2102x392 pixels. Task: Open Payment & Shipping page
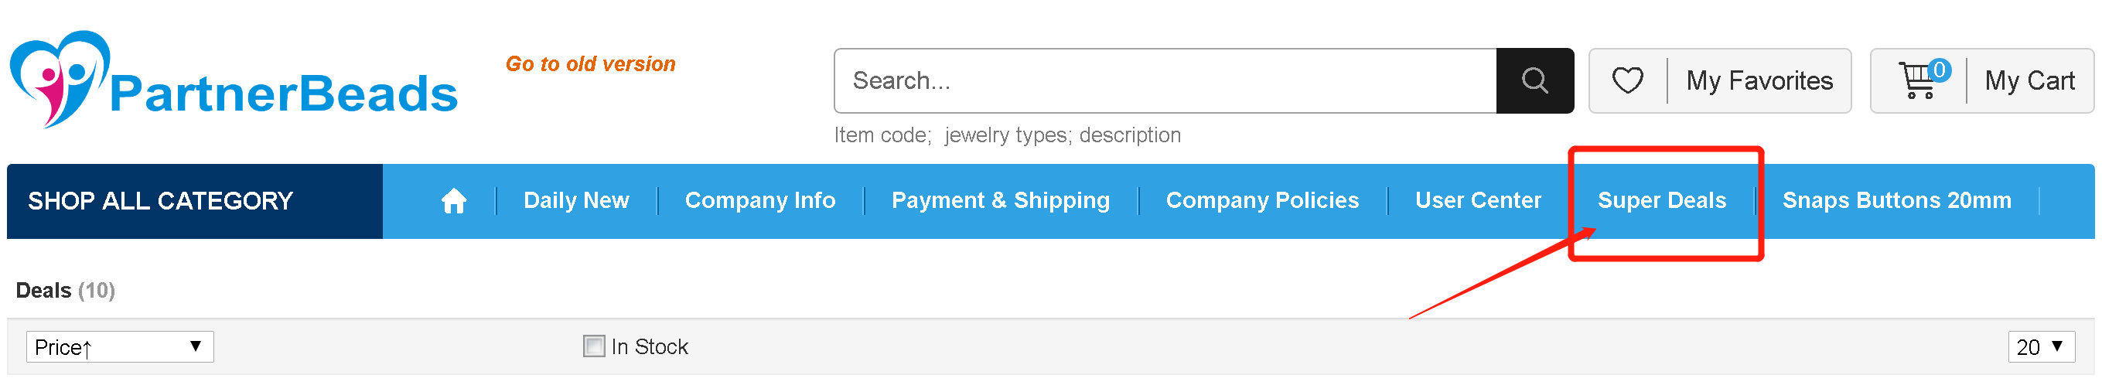[1001, 200]
